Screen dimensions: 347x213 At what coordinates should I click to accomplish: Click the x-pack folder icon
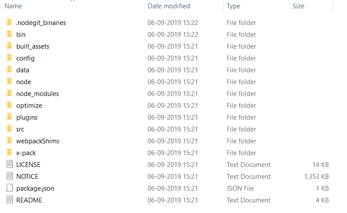click(x=9, y=153)
